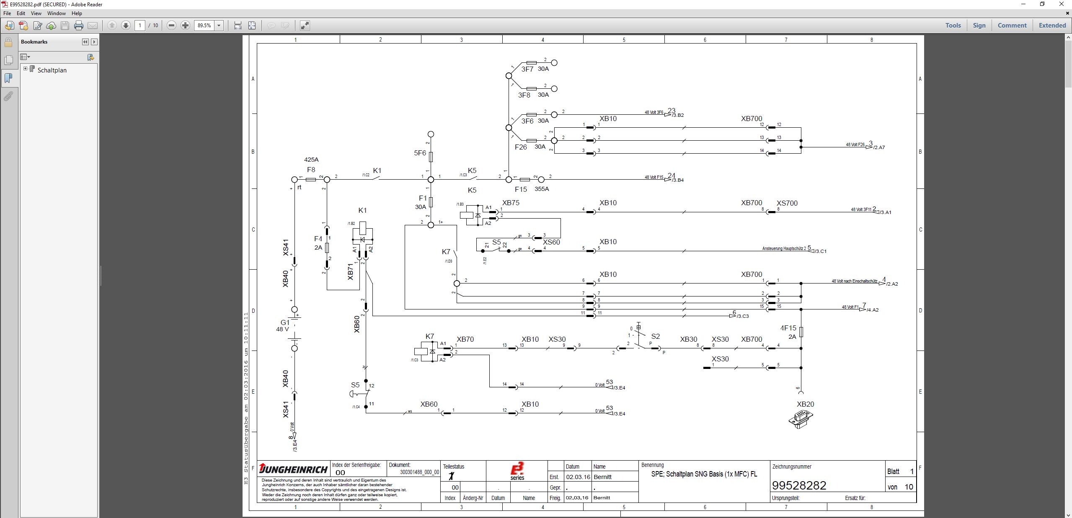This screenshot has height=518, width=1072.
Task: Click the Print file icon
Action: coord(78,26)
